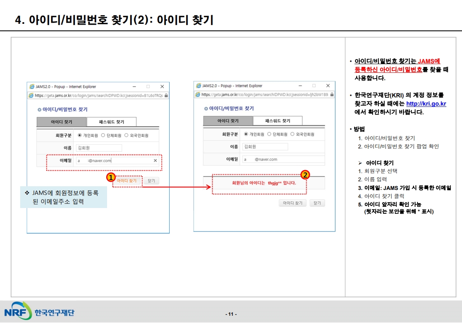This screenshot has width=462, height=326.
Task: Select 개인회원 radio in right popup
Action: tap(246, 134)
